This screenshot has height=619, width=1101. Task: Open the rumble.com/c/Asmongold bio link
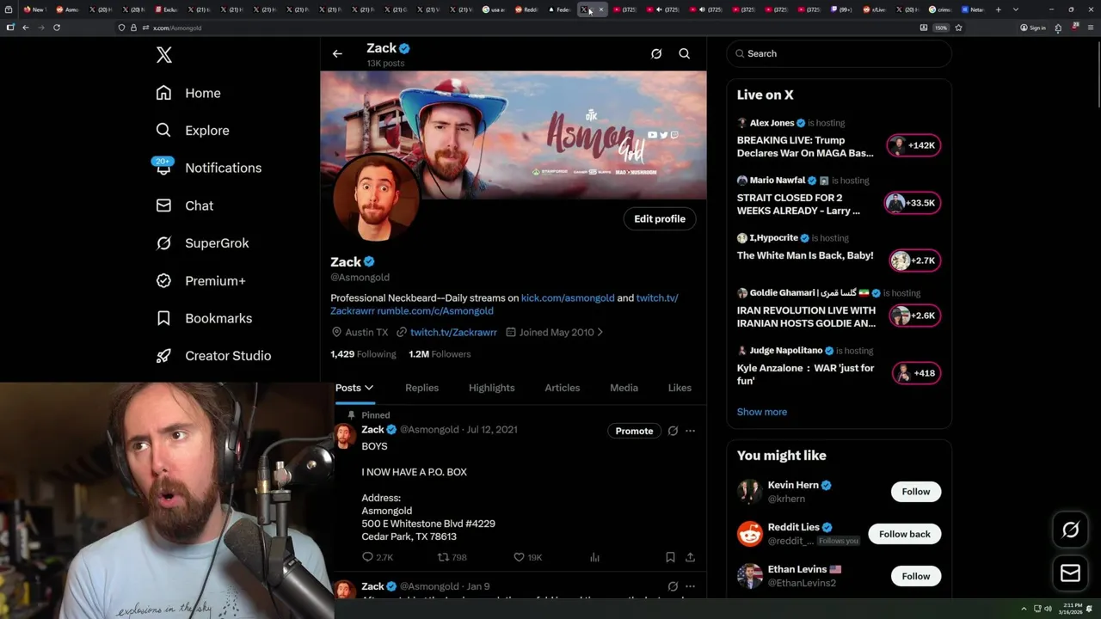[435, 310]
